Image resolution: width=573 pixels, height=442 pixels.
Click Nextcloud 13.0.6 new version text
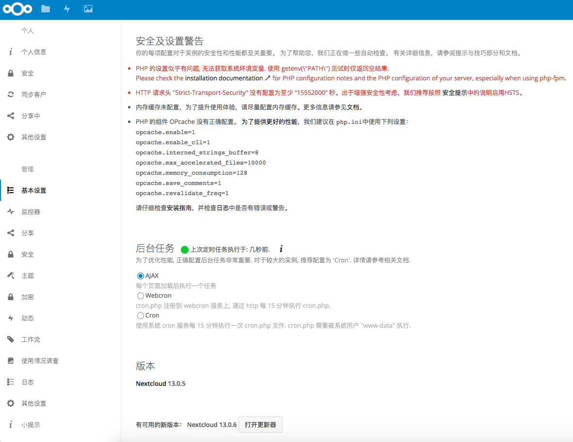point(212,425)
